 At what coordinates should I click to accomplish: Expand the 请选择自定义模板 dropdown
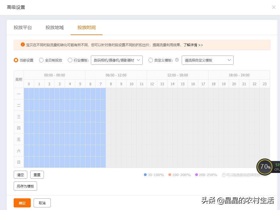pos(208,60)
